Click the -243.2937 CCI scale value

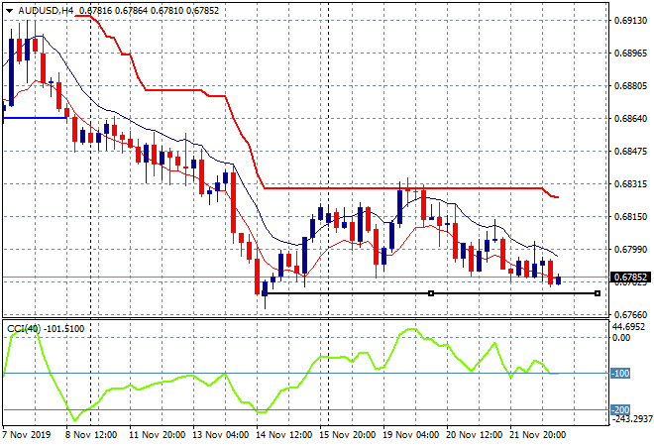click(x=632, y=418)
